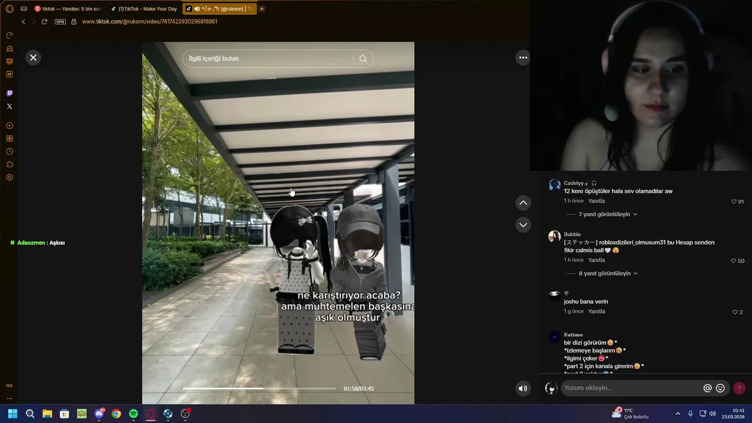Viewport: 752px width, 423px height.
Task: Switch to tiktok Yandex search tab
Action: (68, 9)
